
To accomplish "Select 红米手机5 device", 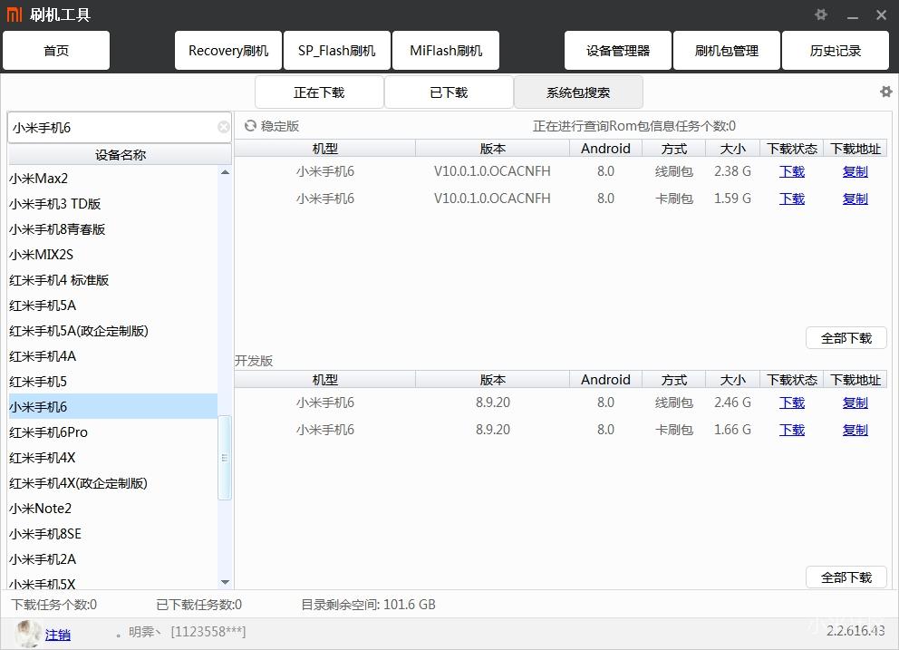I will (x=112, y=382).
